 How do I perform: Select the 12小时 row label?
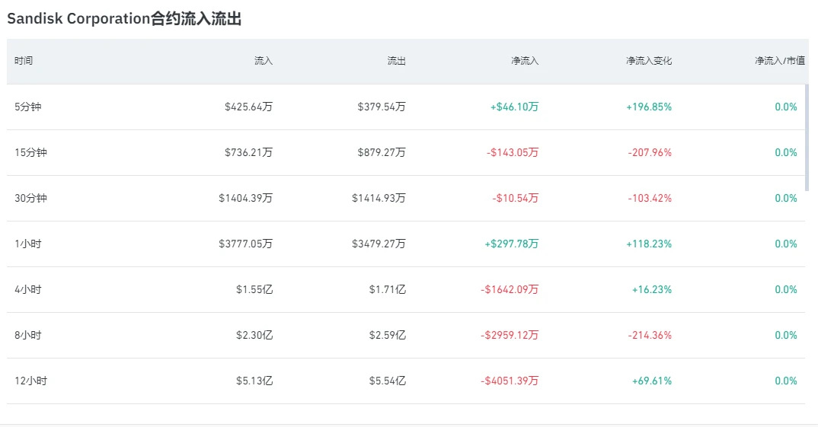(x=30, y=381)
